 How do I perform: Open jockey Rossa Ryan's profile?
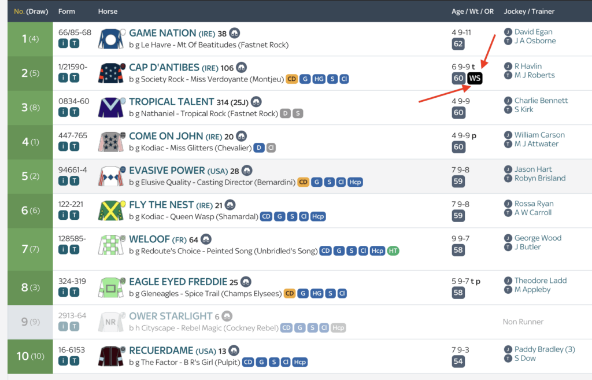[x=534, y=204]
